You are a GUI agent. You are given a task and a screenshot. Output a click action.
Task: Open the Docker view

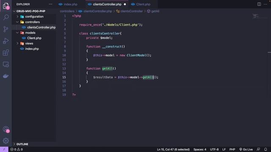coord(6,76)
